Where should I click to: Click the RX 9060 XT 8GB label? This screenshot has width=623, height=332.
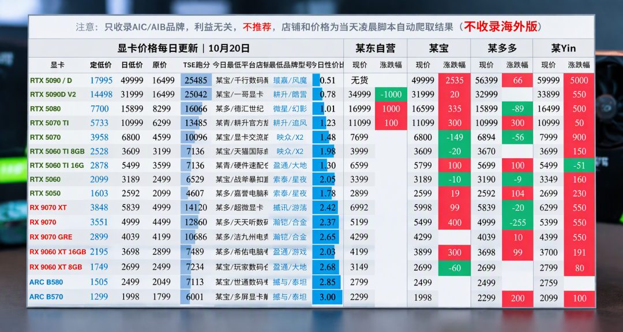[x=56, y=267]
